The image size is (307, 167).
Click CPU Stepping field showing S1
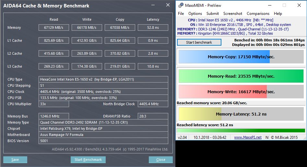(103, 85)
